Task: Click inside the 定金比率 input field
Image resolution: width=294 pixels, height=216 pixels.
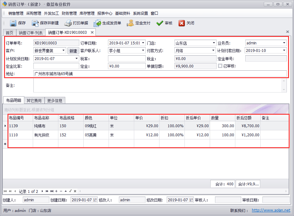Action: tap(56, 66)
